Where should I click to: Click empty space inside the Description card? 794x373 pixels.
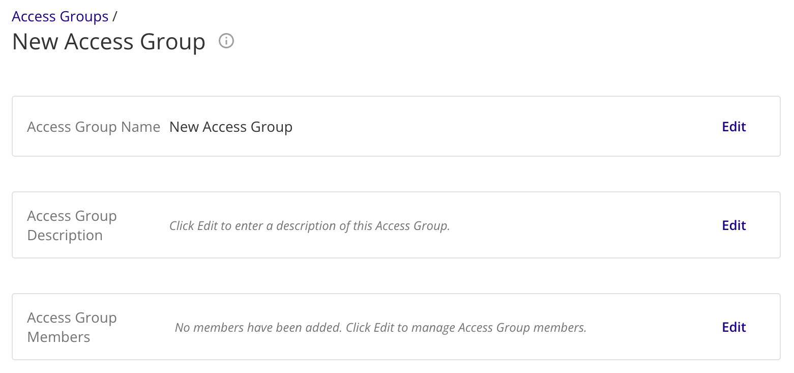tap(585, 225)
